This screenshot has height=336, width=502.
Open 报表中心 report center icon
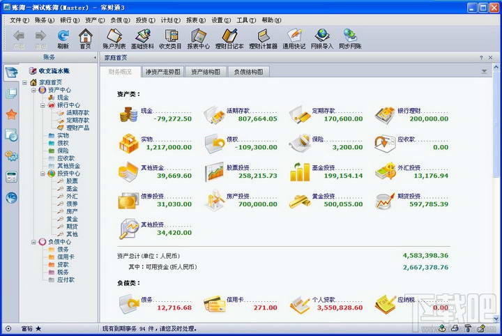pyautogui.click(x=199, y=39)
